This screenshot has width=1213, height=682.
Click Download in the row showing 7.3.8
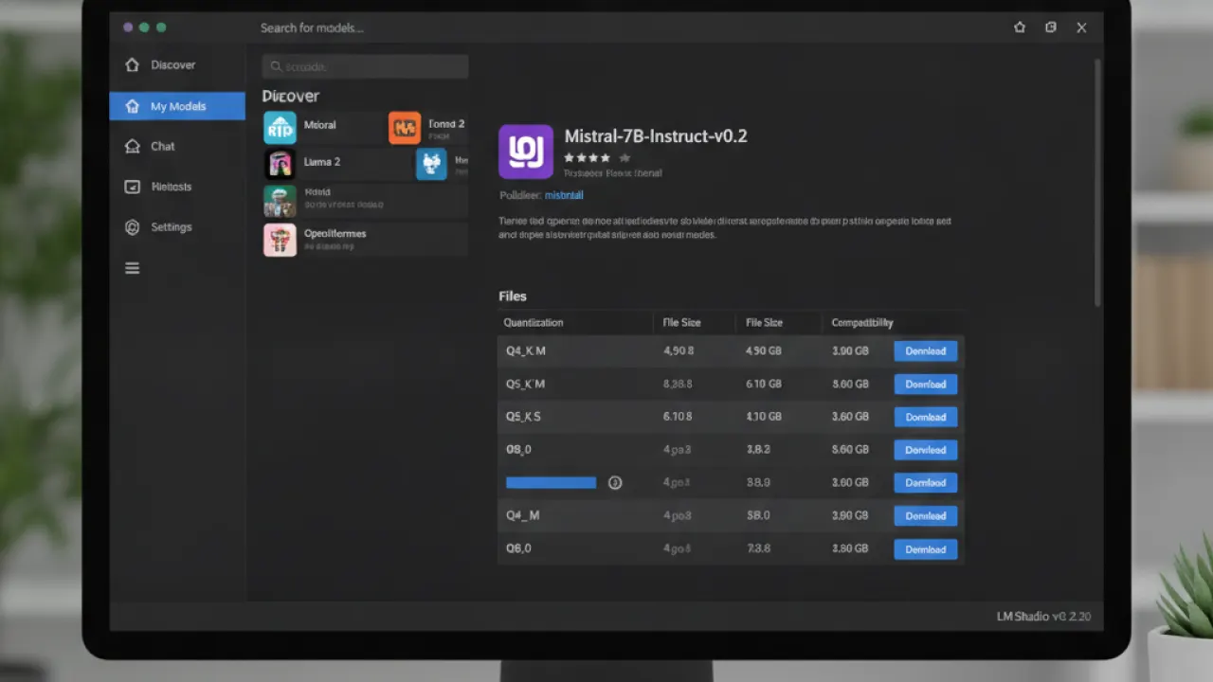[x=926, y=549]
